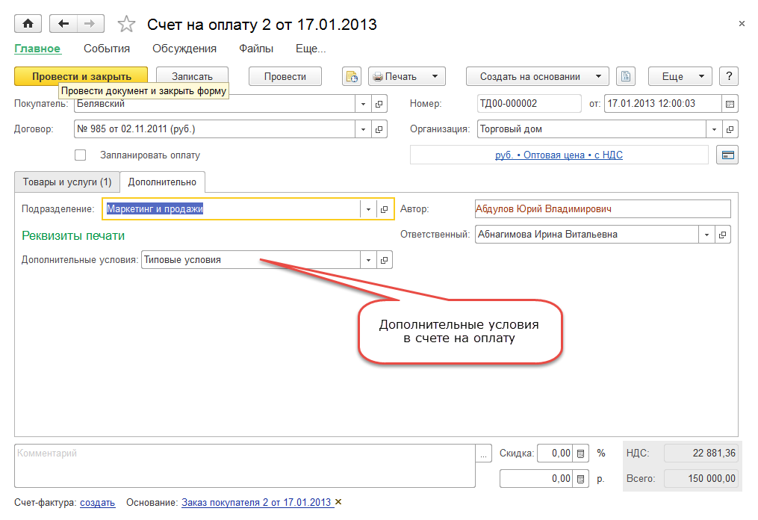Open document structure report icon
Viewport: 758px width, 520px height.
click(626, 76)
